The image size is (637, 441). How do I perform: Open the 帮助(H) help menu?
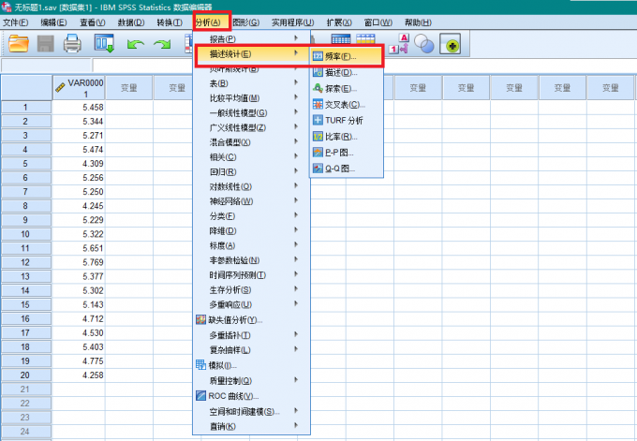click(x=419, y=22)
